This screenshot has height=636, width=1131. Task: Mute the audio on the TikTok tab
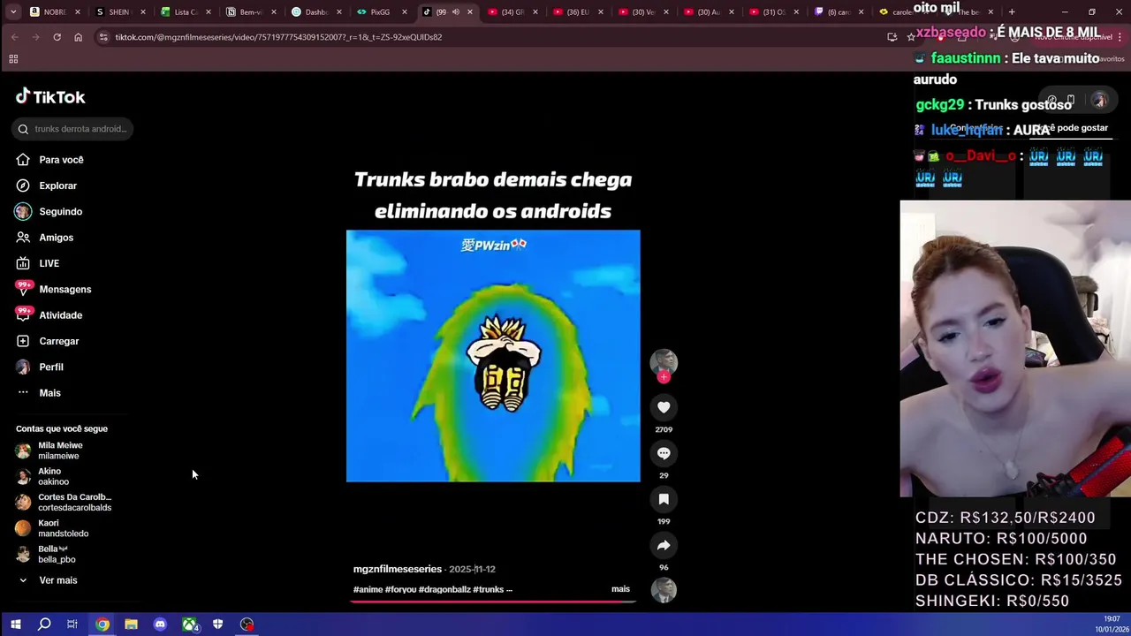tap(455, 12)
